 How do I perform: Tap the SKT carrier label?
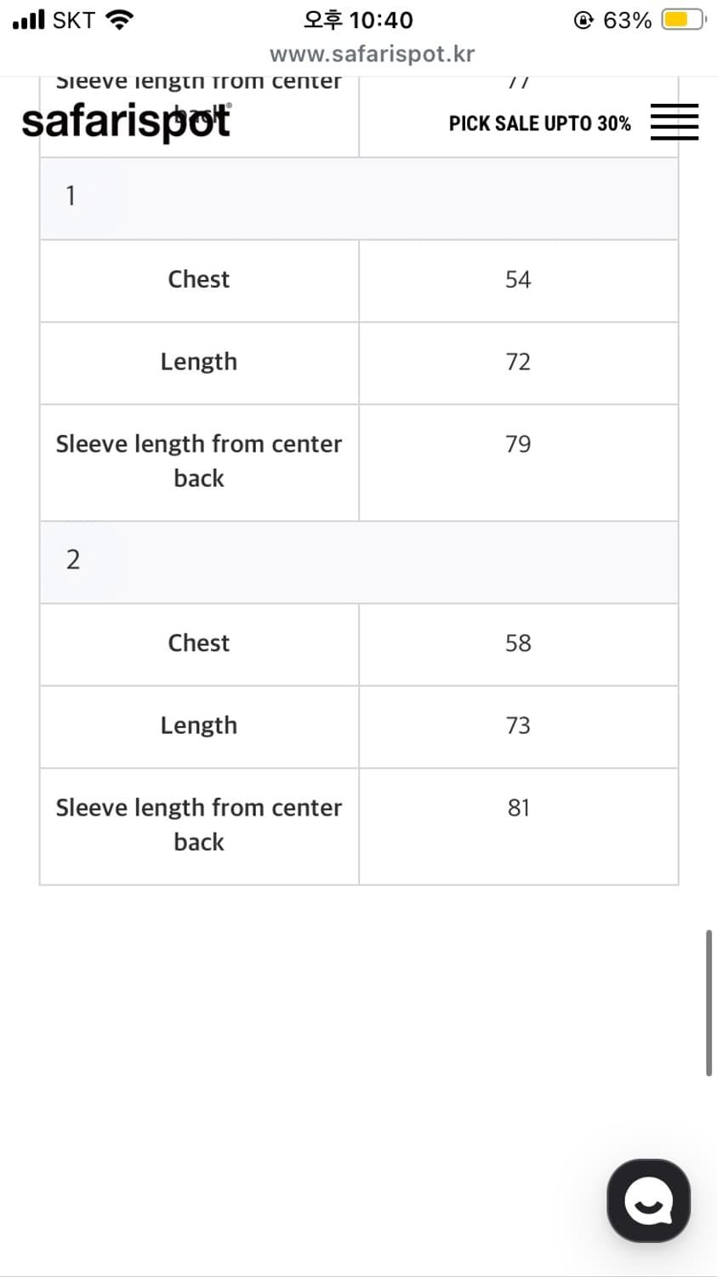(x=73, y=20)
